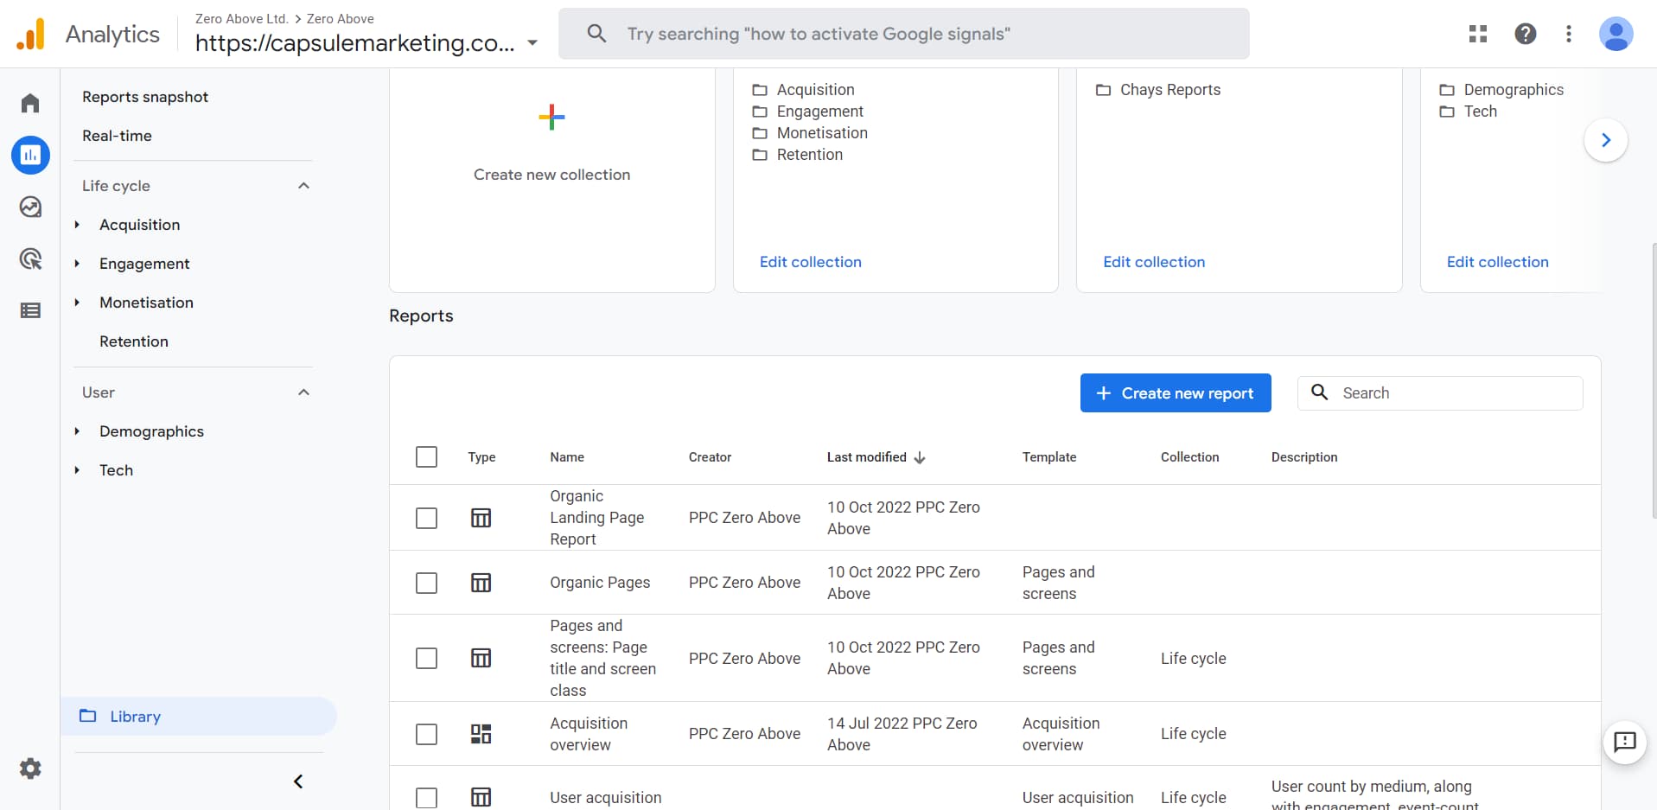
Task: Click the 'Zero Above Ltd.' account breadcrumb
Action: click(241, 19)
